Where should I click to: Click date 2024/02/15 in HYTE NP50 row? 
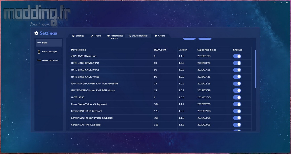point(204,97)
